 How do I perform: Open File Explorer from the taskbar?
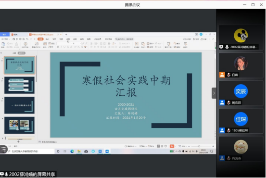pyautogui.click(x=79, y=151)
